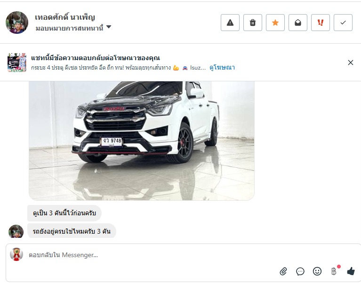Open the emoji picker smiley icon
This screenshot has height=283, width=361.
point(317,271)
